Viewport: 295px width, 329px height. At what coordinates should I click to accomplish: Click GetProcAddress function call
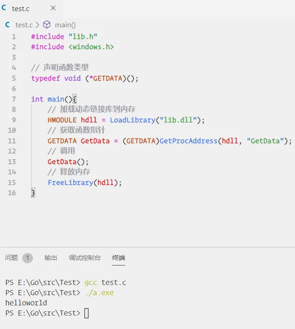coord(188,141)
